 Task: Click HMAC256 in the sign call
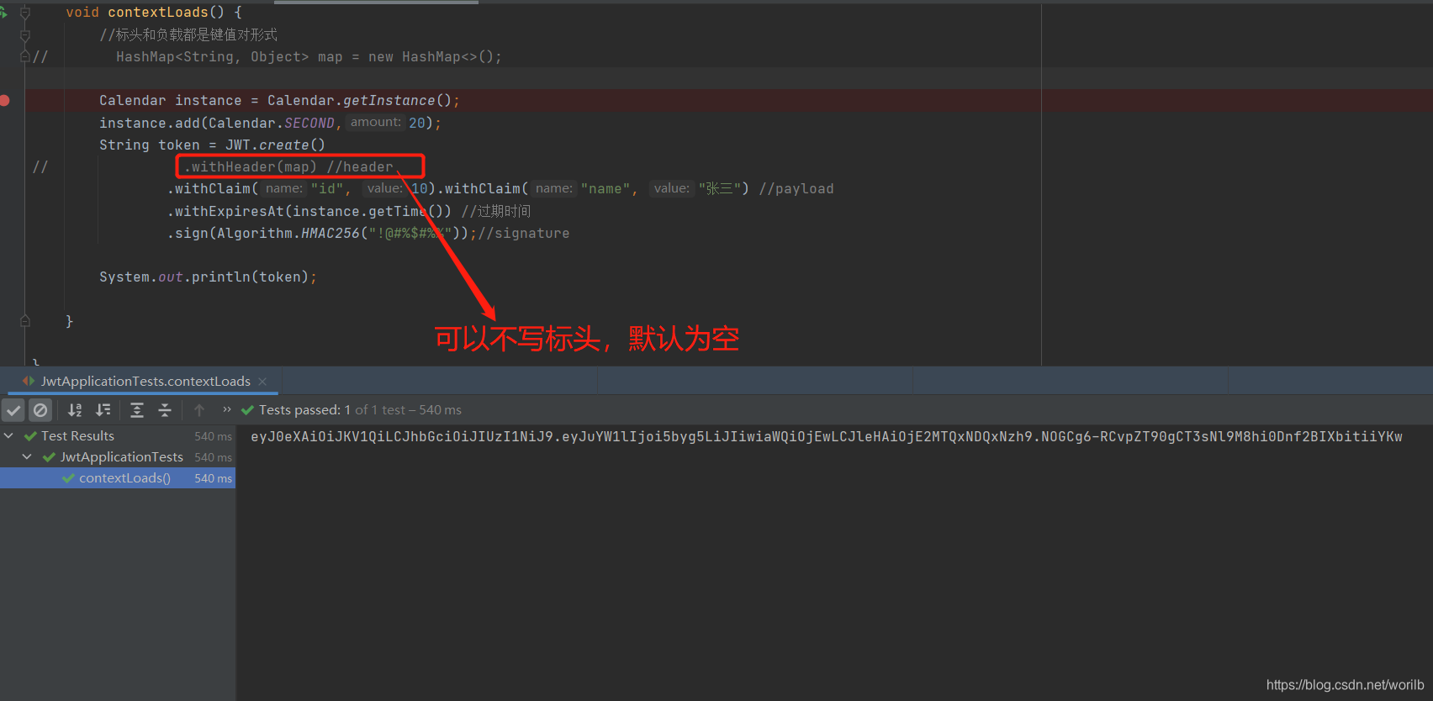click(x=330, y=234)
